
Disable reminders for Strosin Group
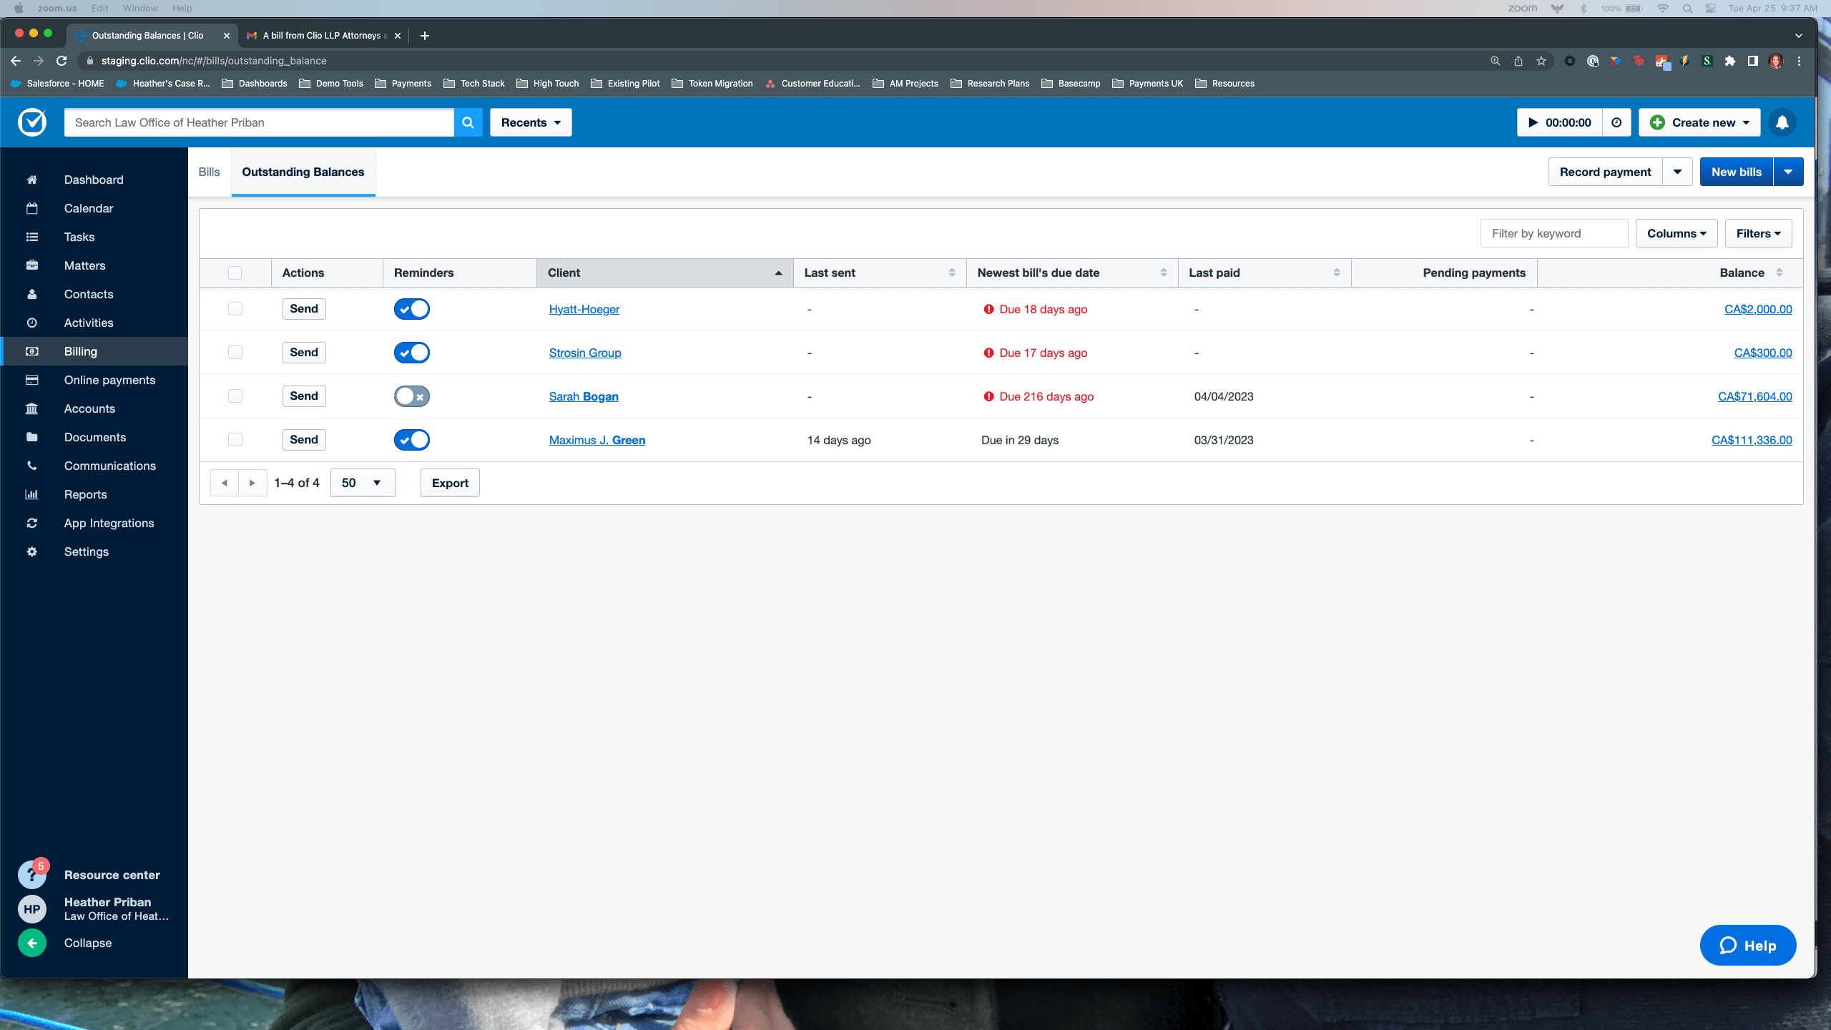coord(412,353)
